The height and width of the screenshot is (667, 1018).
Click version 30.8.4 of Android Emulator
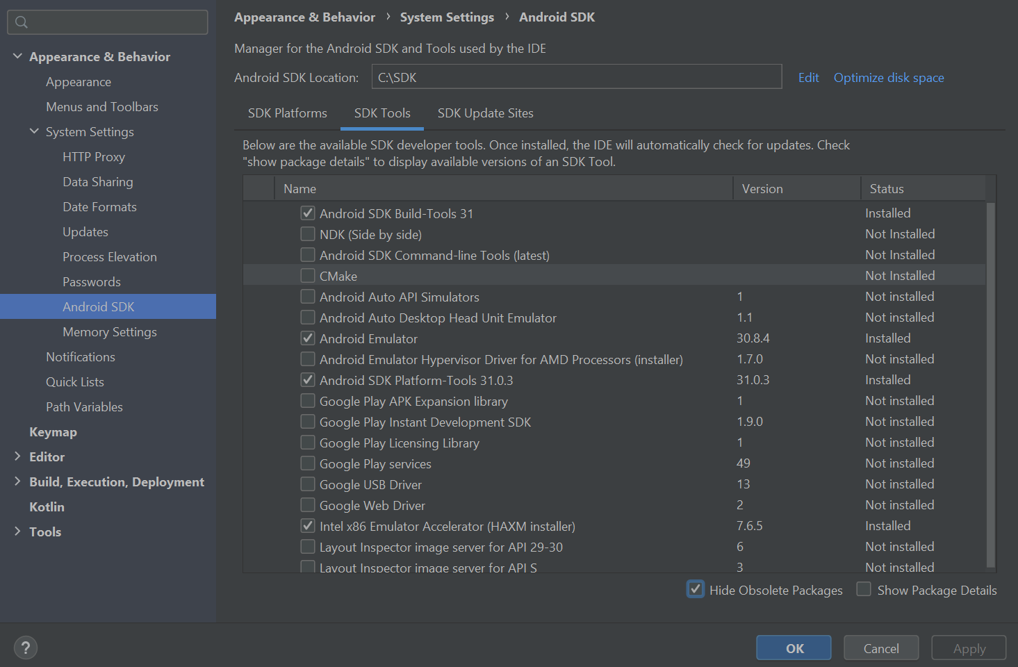(753, 338)
